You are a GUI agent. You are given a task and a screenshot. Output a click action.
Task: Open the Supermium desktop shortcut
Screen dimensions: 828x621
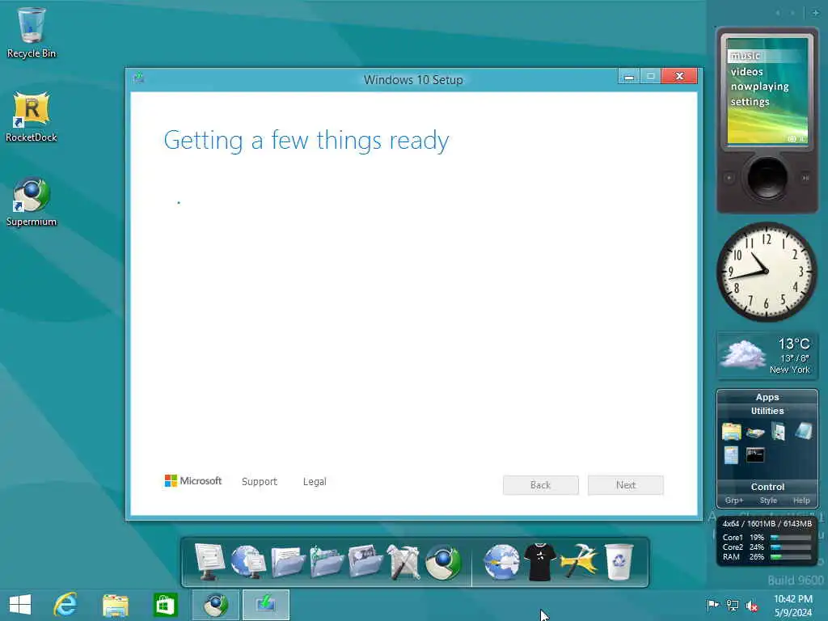(32, 202)
